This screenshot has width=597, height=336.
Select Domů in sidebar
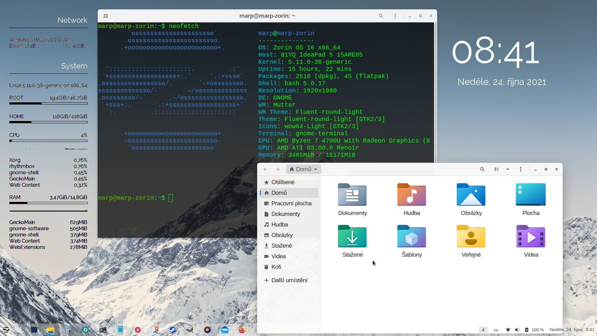point(289,193)
